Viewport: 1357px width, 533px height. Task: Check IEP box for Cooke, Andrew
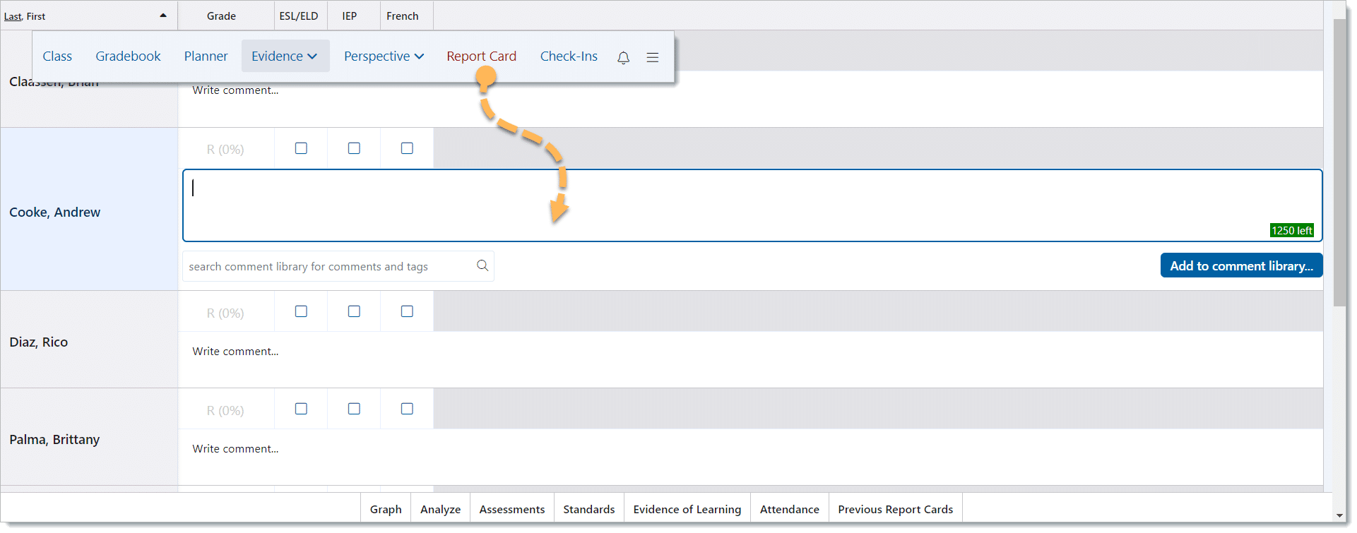pos(354,148)
